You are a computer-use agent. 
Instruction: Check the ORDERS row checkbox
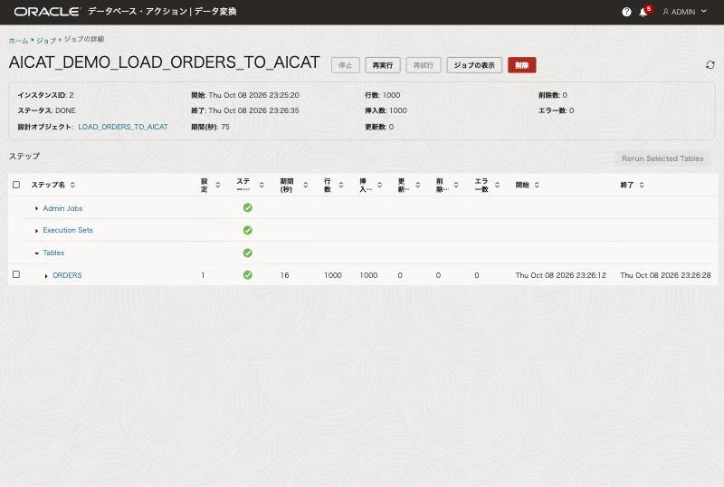pos(16,274)
